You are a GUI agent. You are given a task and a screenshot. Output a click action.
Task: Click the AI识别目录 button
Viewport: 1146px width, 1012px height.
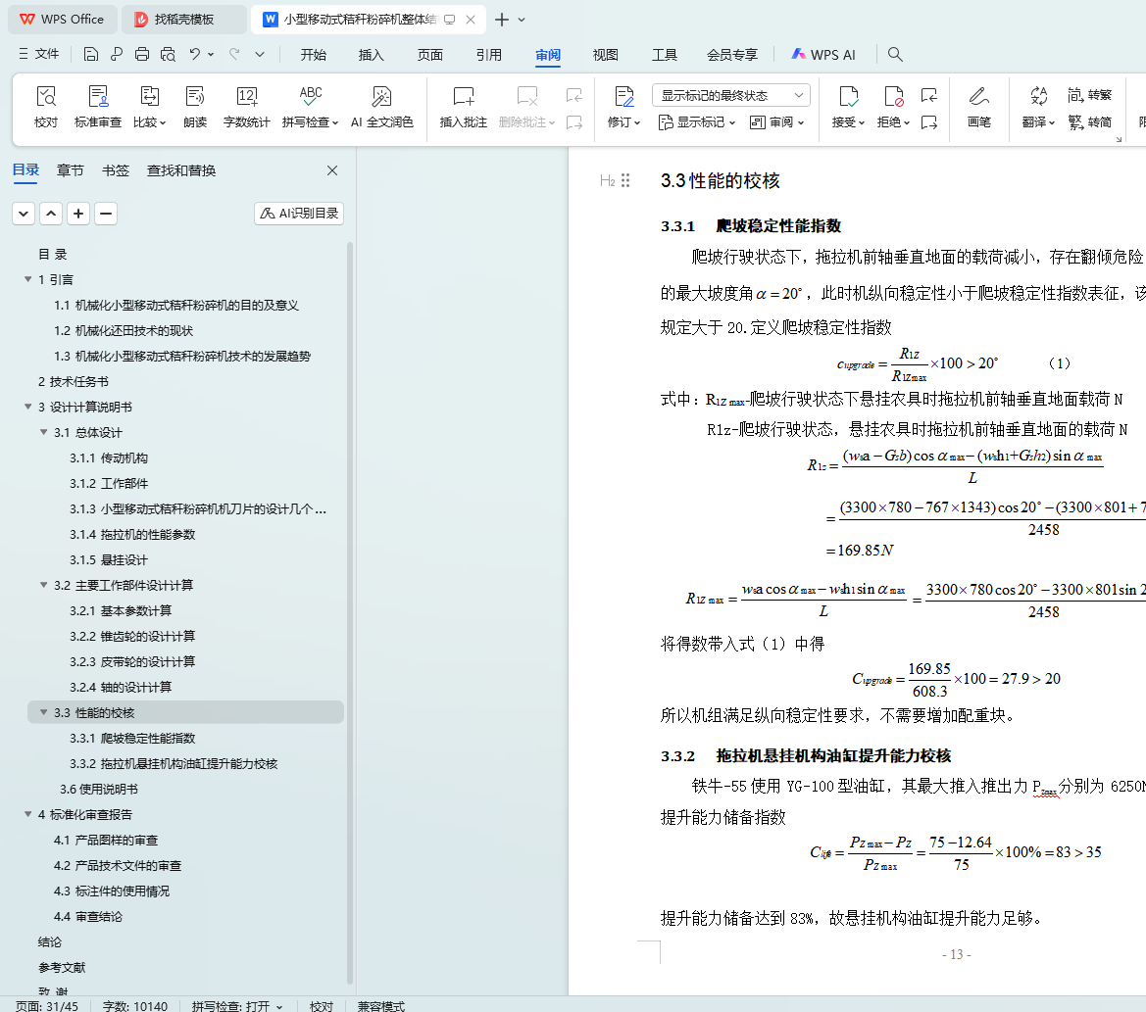(299, 214)
